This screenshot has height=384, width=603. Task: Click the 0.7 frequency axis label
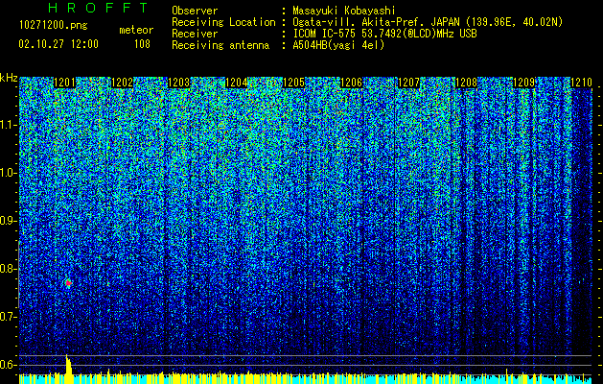(x=9, y=317)
